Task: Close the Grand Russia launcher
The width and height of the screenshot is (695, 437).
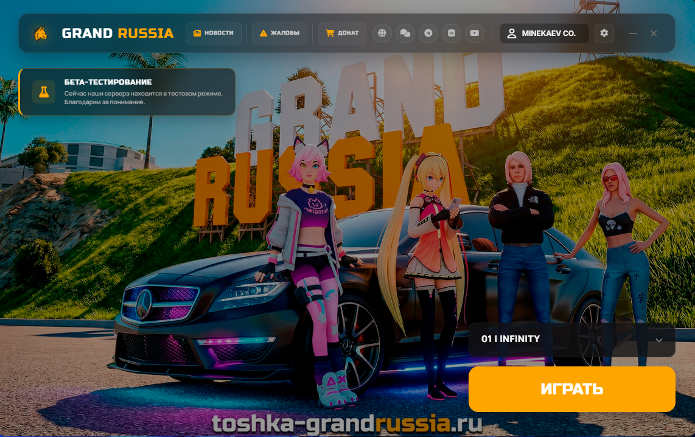Action: [x=654, y=33]
